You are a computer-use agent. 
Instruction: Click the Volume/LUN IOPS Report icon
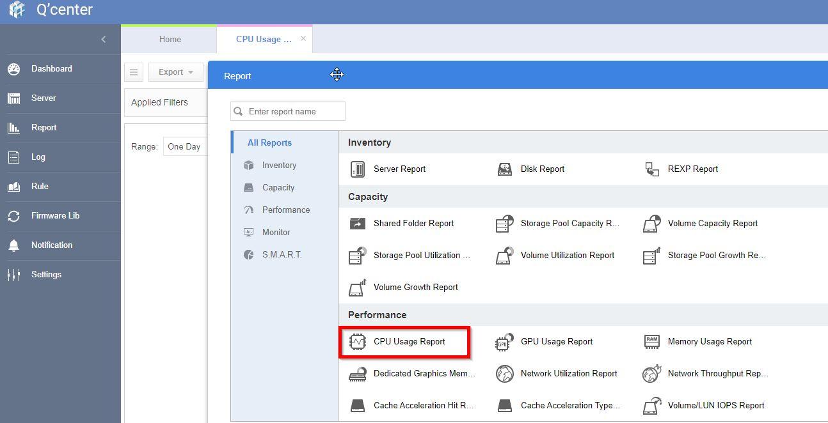pyautogui.click(x=652, y=406)
